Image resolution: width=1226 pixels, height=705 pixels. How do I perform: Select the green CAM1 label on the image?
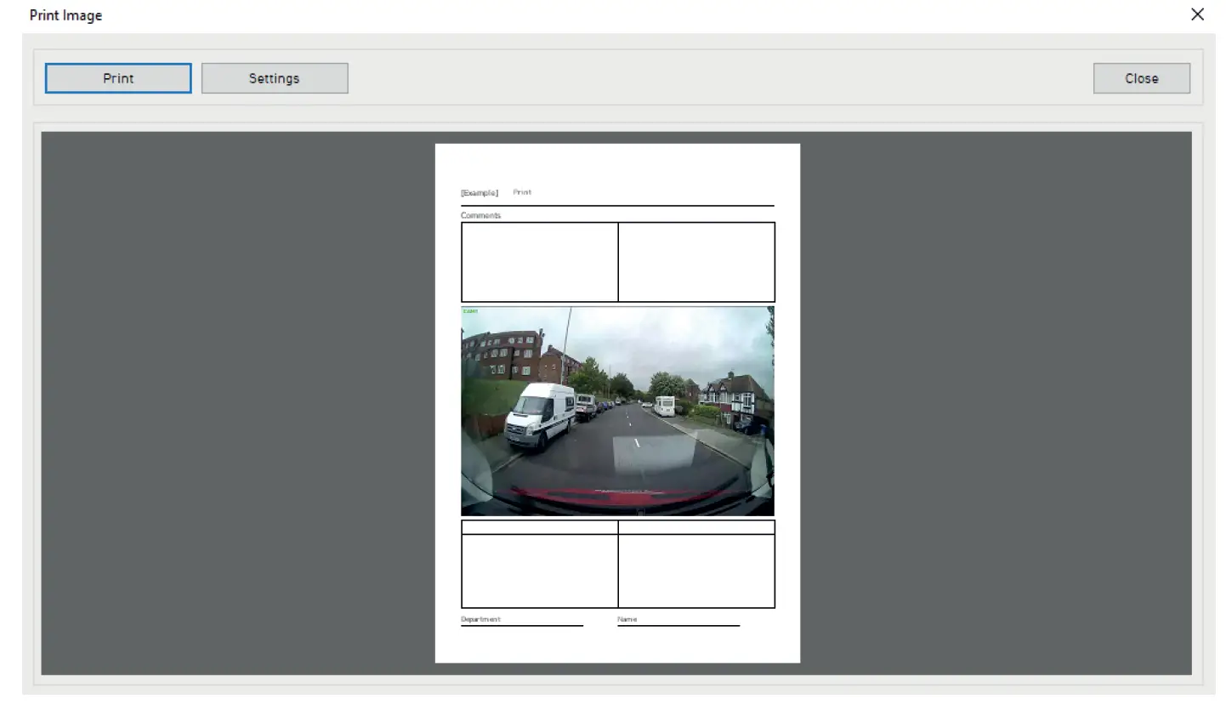[x=469, y=311]
